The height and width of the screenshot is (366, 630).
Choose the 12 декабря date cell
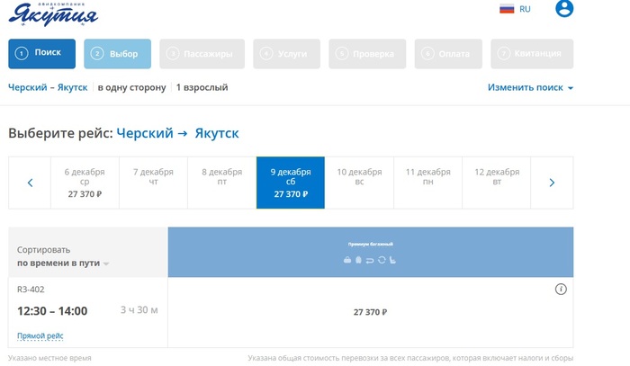point(497,183)
